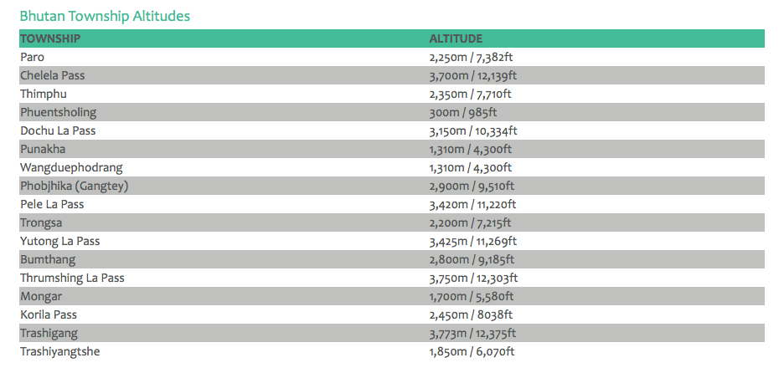Select the Thimphu township cell
This screenshot has height=368, width=784.
tap(44, 94)
